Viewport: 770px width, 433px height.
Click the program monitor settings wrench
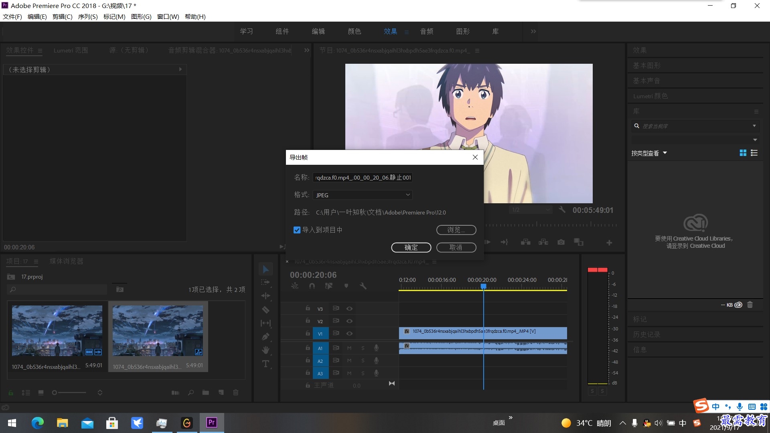[x=562, y=210]
